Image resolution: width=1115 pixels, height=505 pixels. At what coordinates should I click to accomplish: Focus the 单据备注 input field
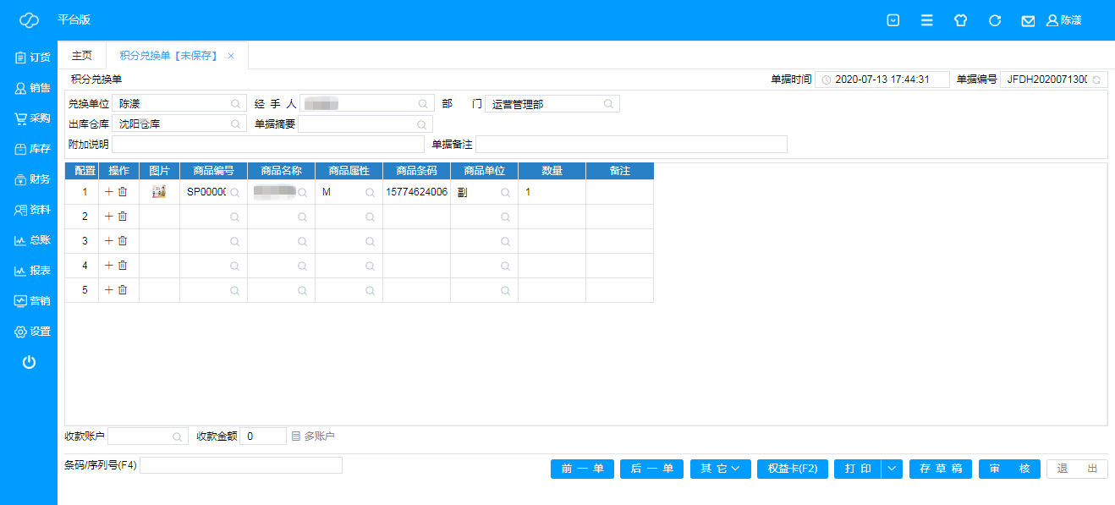pyautogui.click(x=631, y=144)
